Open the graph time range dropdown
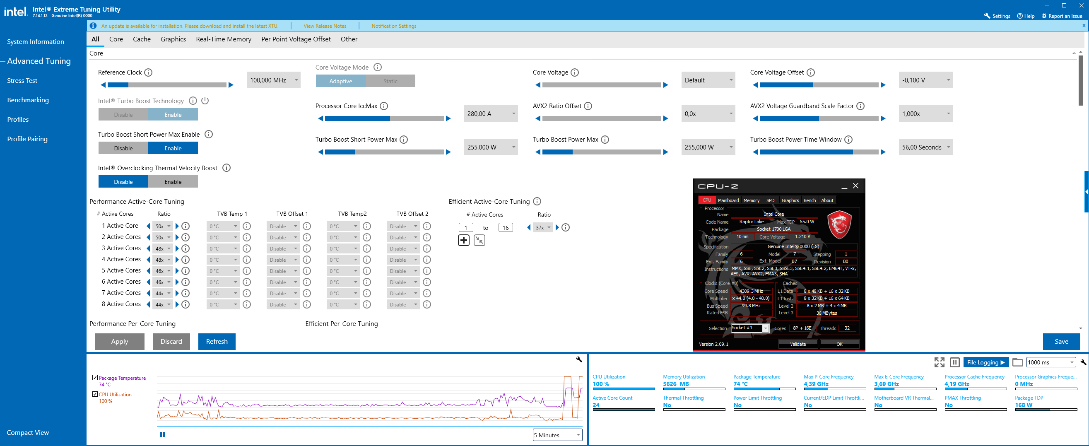This screenshot has height=446, width=1089. click(557, 435)
